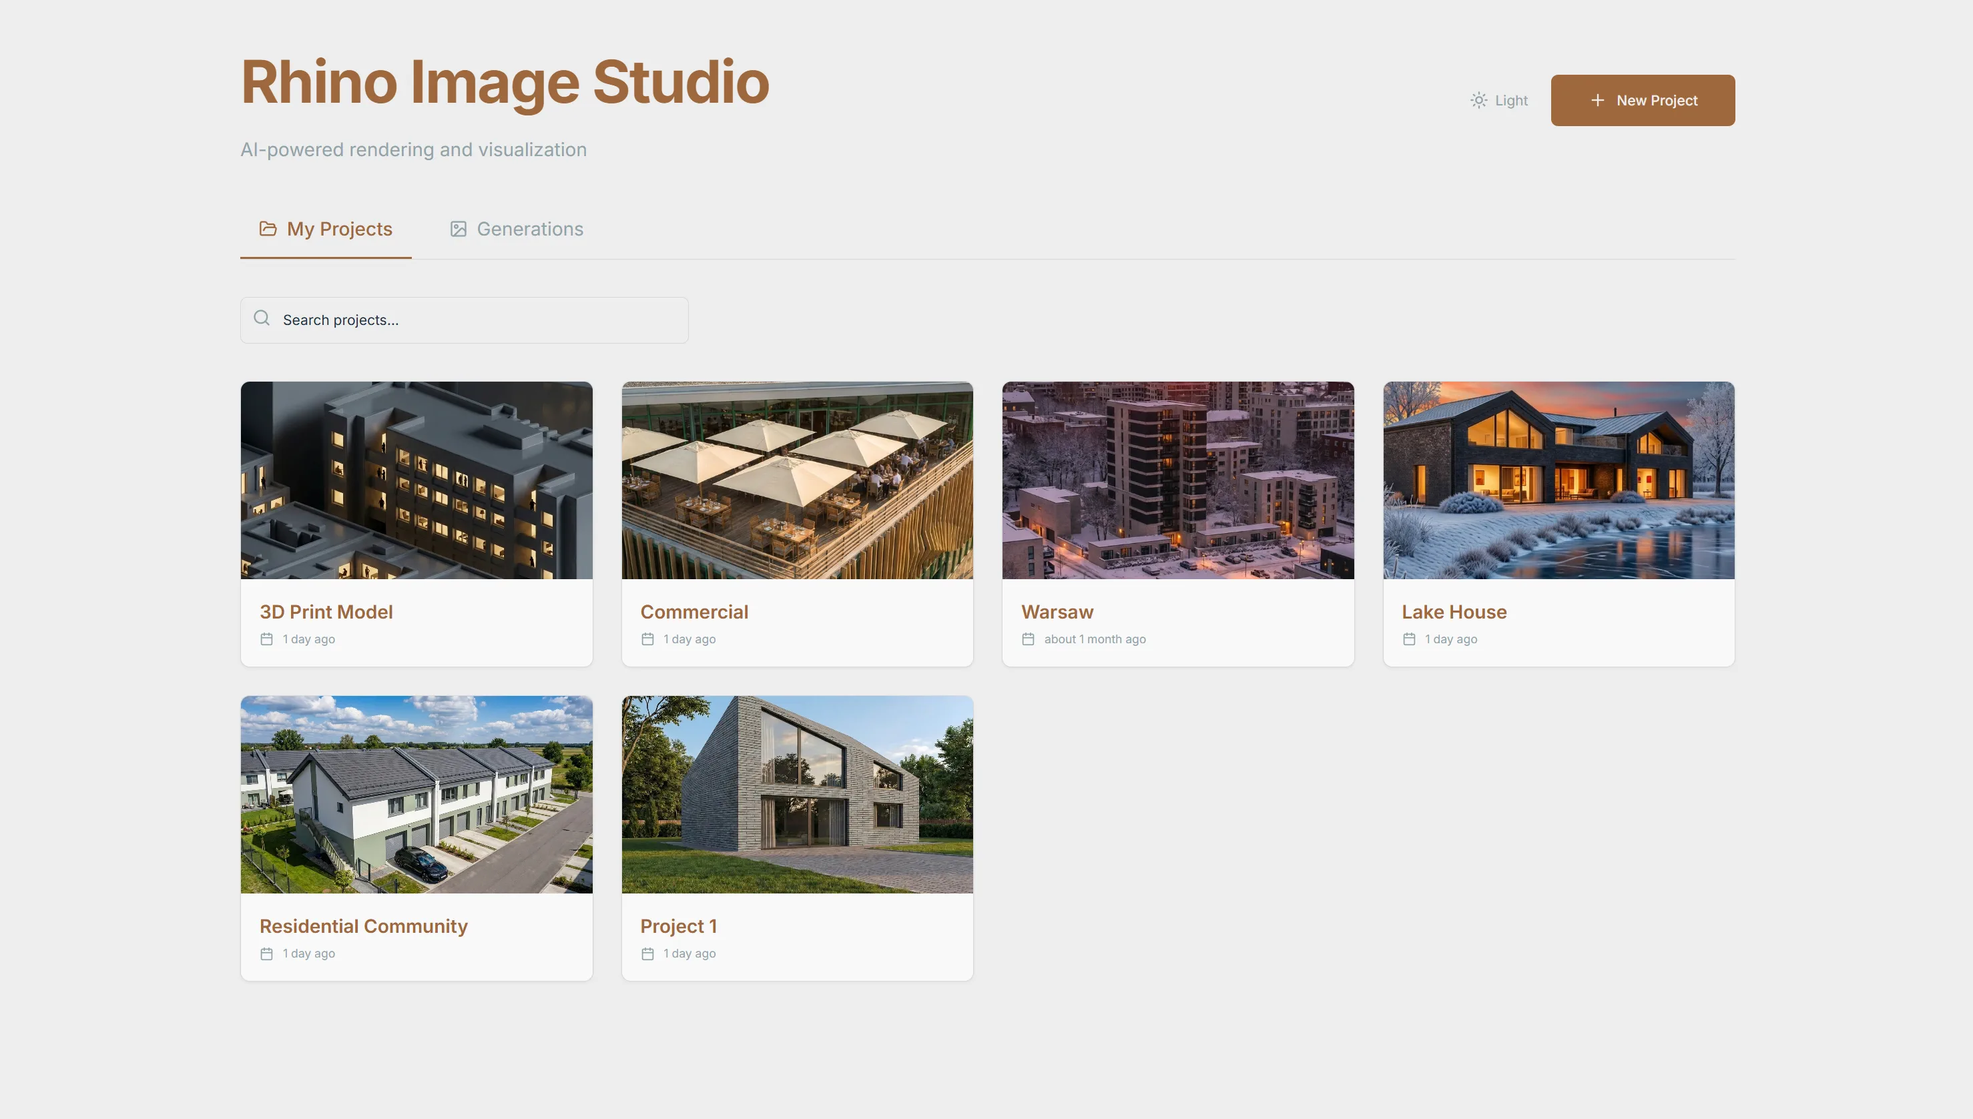Click the calendar icon on Lake House card
Viewport: 1973px width, 1119px height.
click(x=1410, y=638)
